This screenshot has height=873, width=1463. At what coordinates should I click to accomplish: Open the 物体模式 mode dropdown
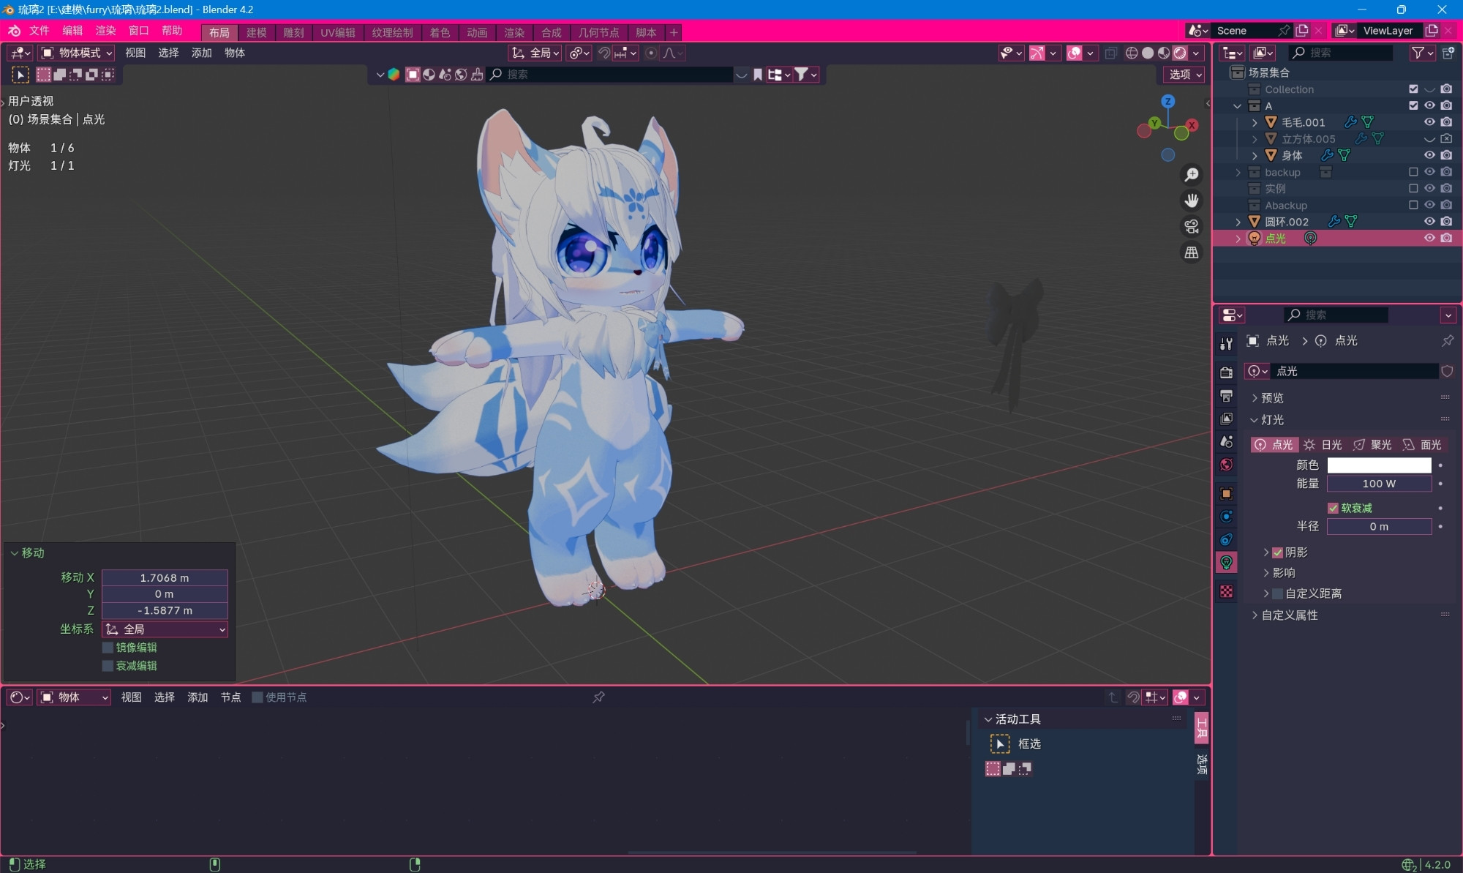pos(77,53)
